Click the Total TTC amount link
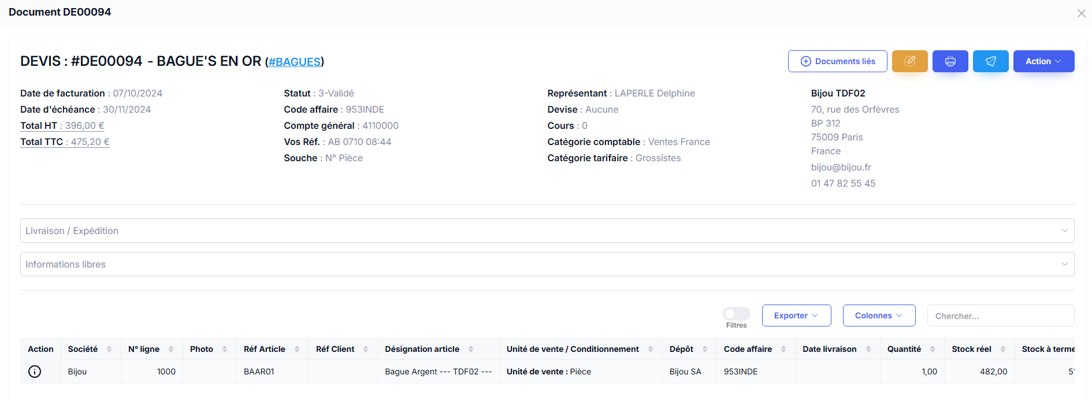The width and height of the screenshot is (1092, 401). (90, 142)
